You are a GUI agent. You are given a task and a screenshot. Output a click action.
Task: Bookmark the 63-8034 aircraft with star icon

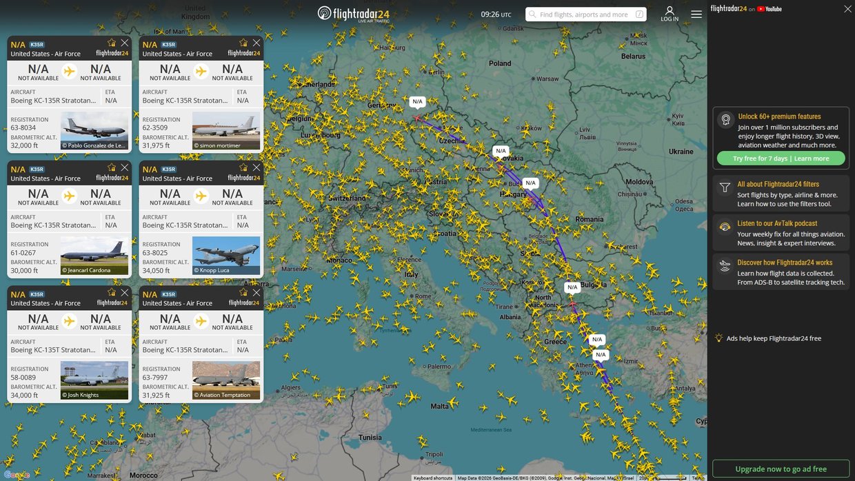click(x=112, y=43)
